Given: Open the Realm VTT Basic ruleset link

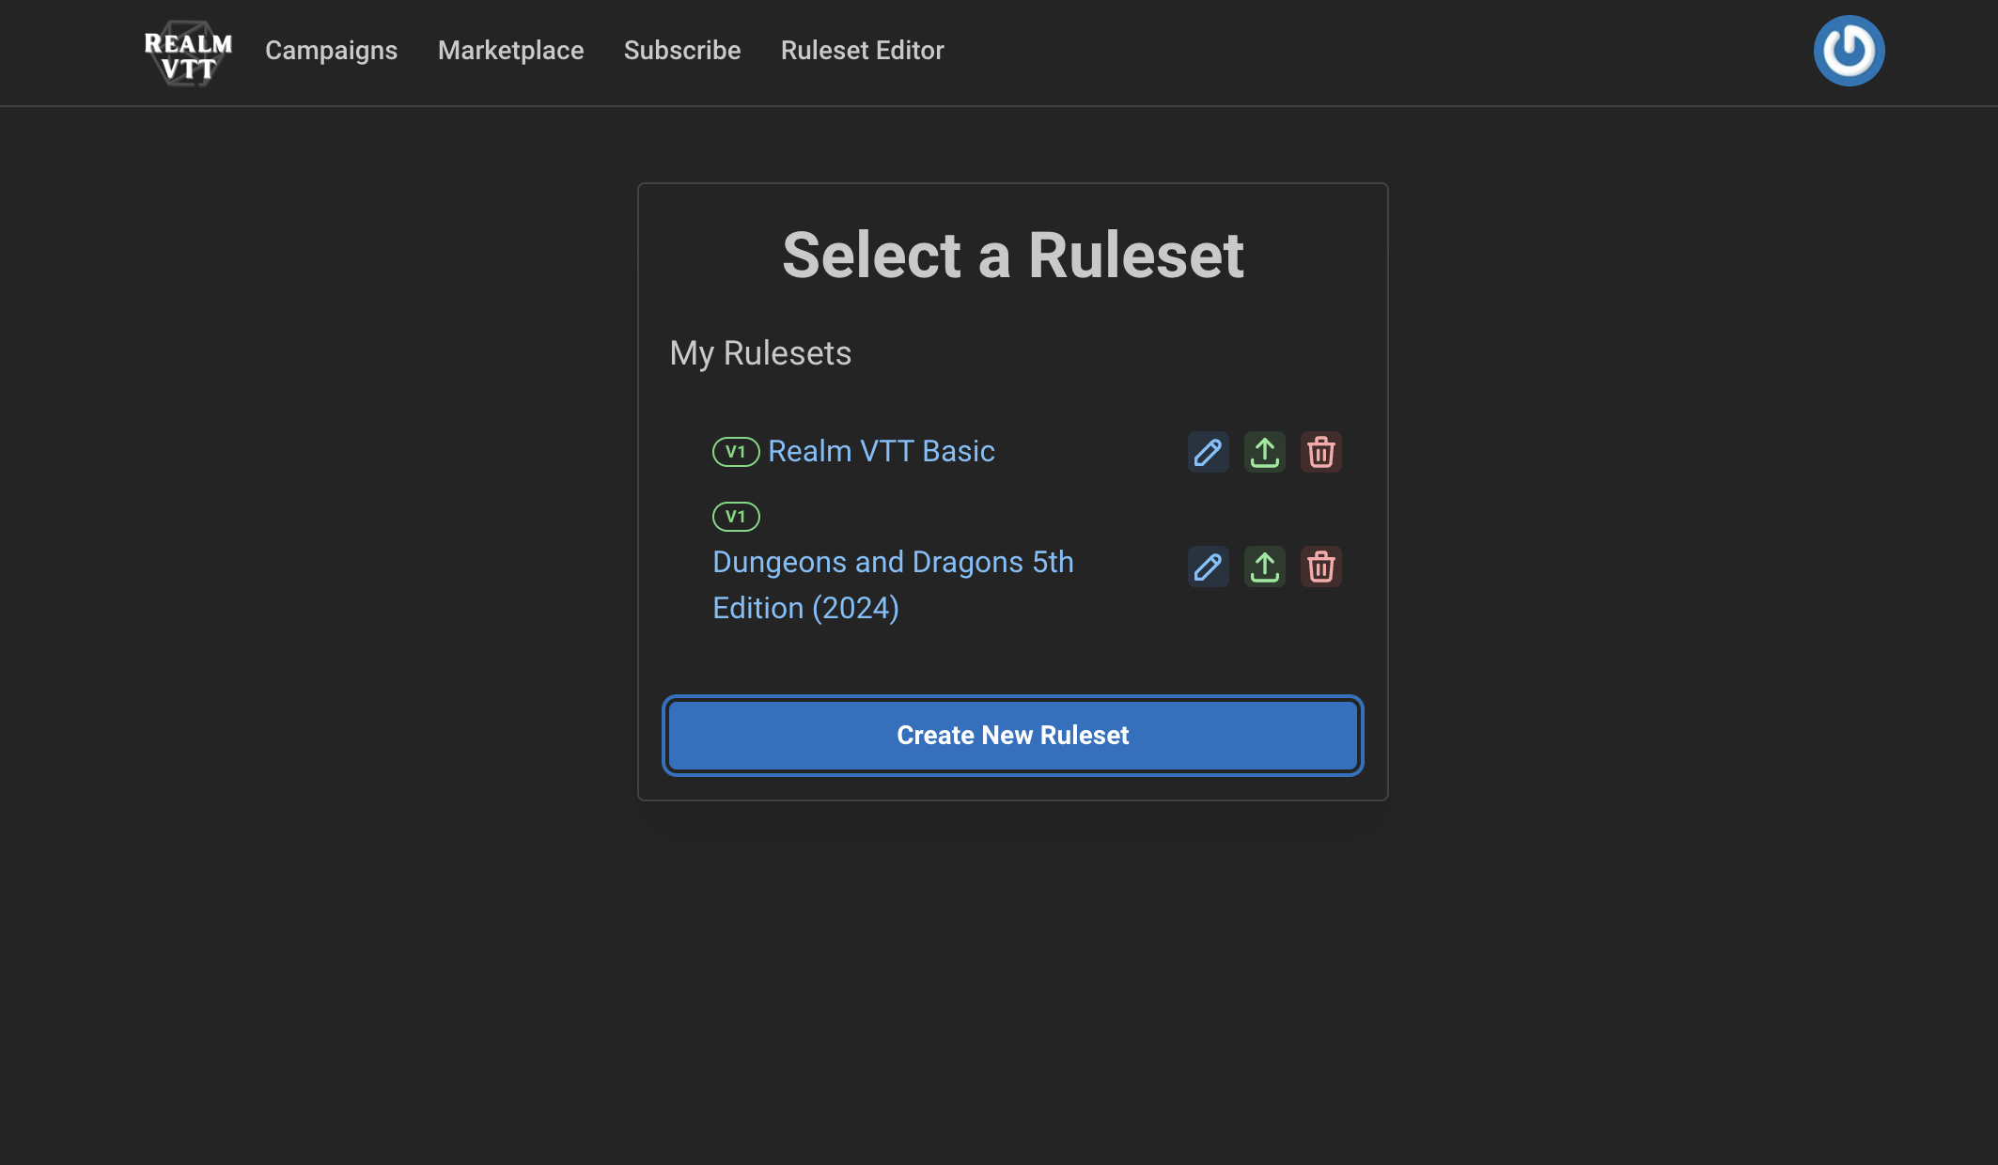Looking at the screenshot, I should [x=882, y=451].
